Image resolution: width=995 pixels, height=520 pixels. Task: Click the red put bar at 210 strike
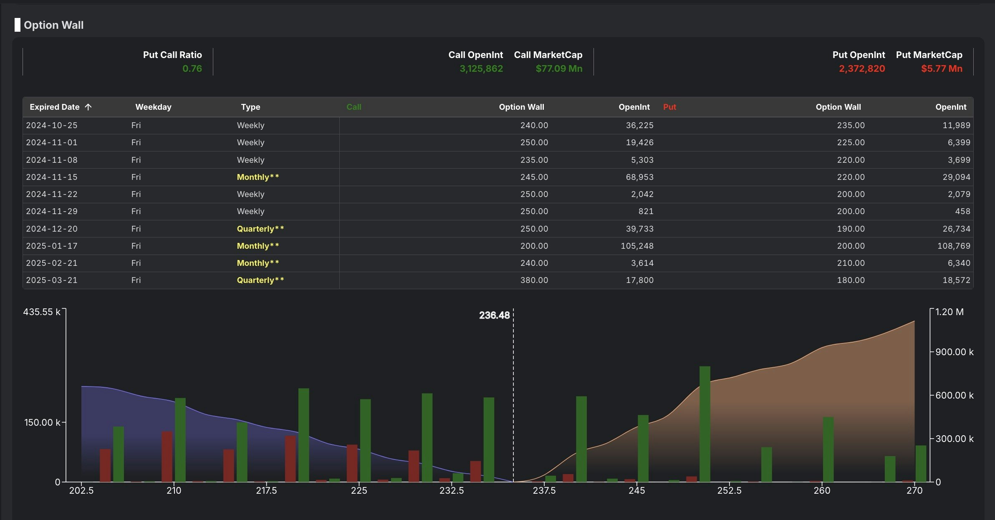(167, 457)
